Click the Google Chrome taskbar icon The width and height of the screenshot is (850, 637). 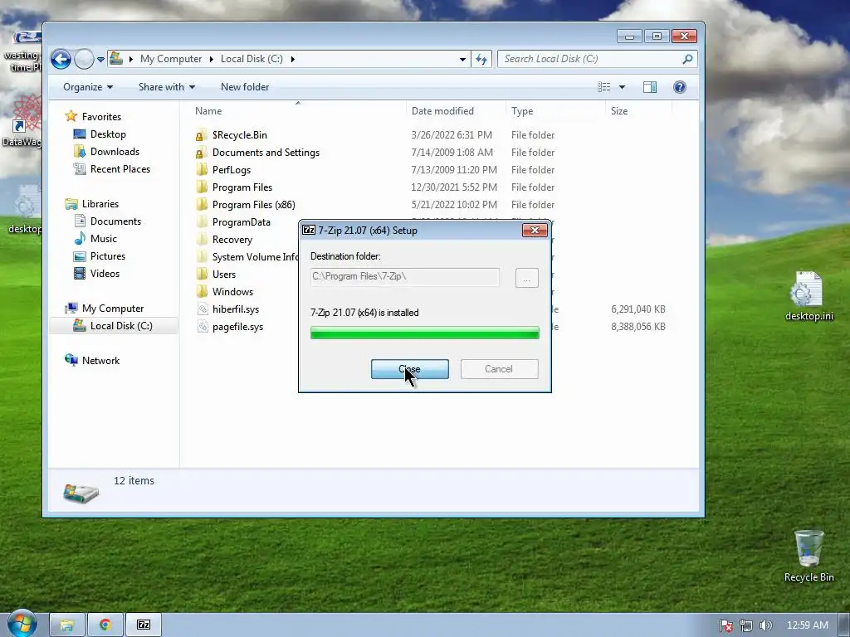105,625
